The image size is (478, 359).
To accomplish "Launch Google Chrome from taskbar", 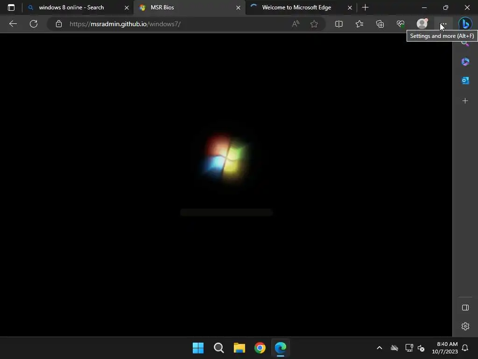I will 260,348.
